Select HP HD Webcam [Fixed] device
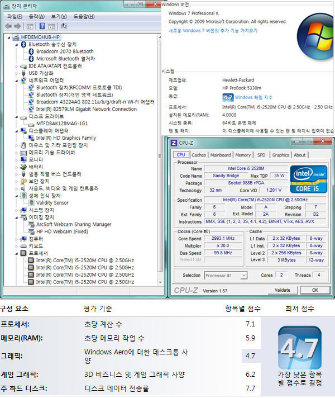This screenshot has width=335, height=398. tap(62, 231)
